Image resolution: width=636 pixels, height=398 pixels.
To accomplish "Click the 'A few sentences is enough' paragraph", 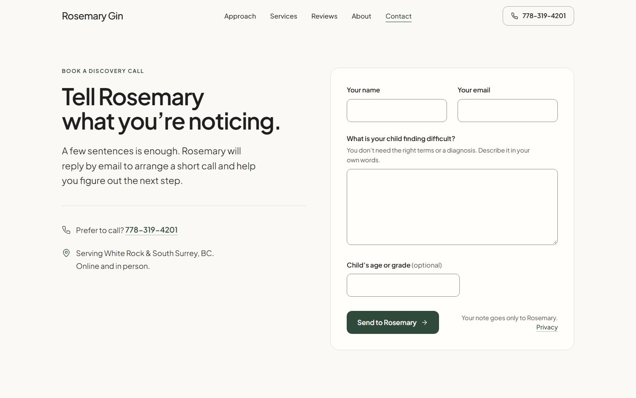I will (x=159, y=166).
